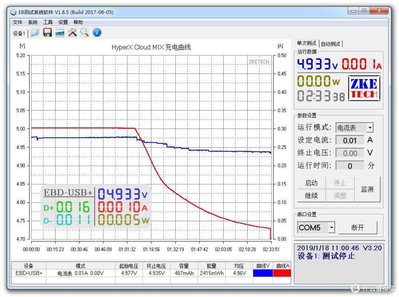
Task: Close the EB测试系统软件 window
Action: coord(379,11)
